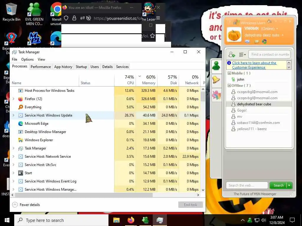Click the vertical scrollbar down arrow in Task Manager
The image size is (302, 226).
tap(203, 190)
